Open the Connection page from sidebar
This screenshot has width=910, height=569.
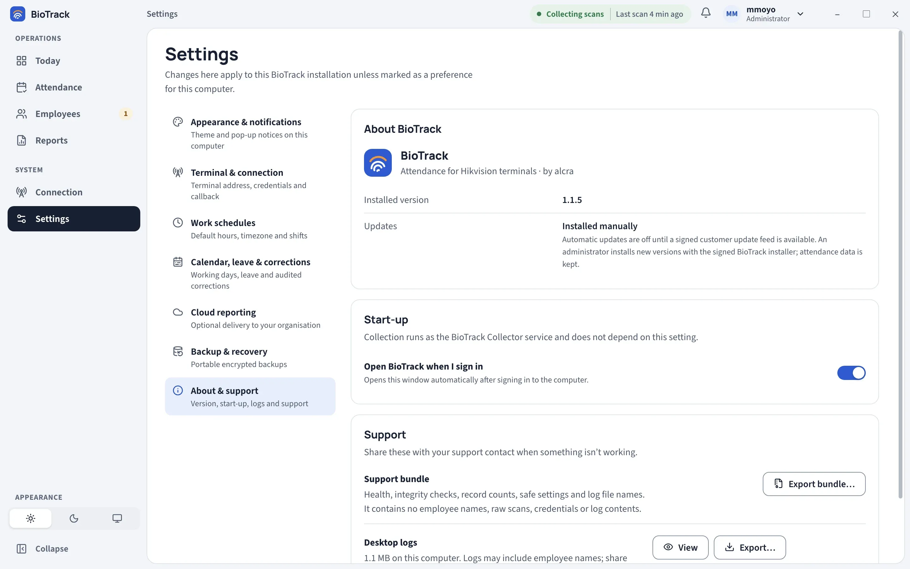(x=74, y=192)
